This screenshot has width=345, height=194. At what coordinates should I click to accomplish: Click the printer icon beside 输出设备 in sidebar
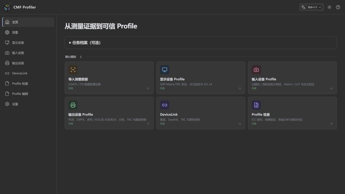tap(7, 63)
